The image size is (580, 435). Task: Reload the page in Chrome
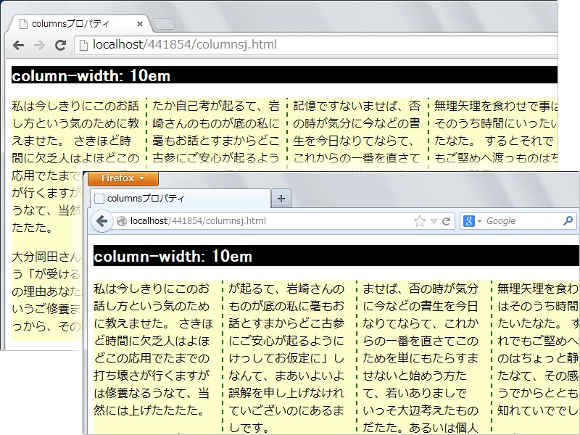pos(61,45)
